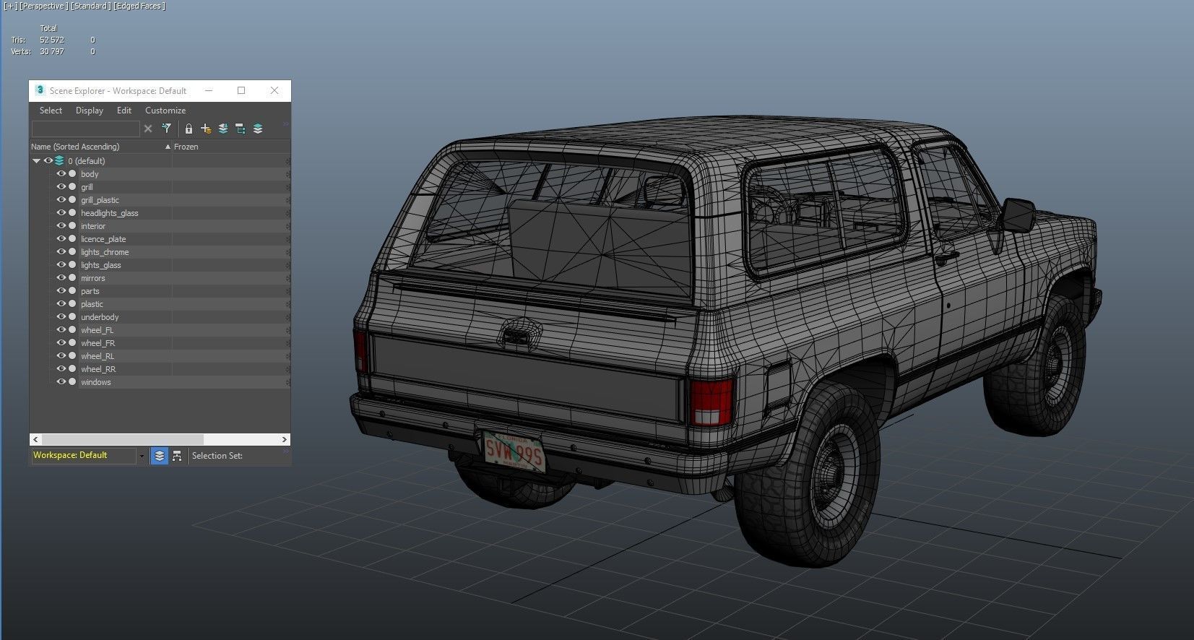
Task: Click the select children hierarchy icon
Action: 241,129
